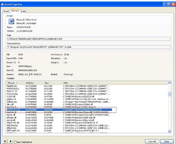The height and width of the screenshot is (144, 176).
Task: Sort by the Path column header
Action: coord(87,83)
